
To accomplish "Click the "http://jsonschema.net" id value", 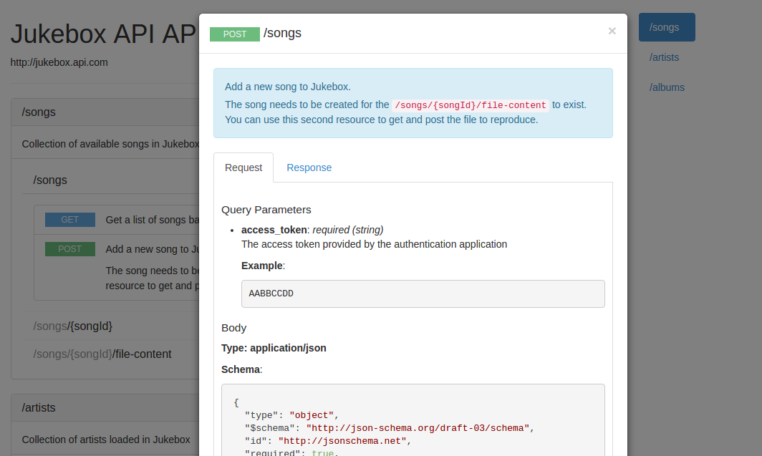I will (342, 441).
